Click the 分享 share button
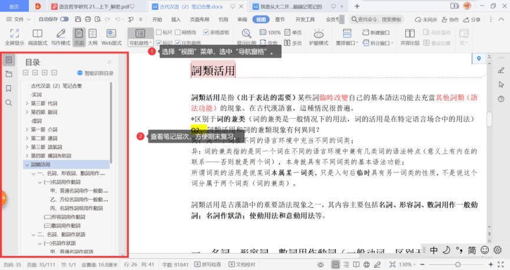This screenshot has width=510, height=270. [472, 19]
